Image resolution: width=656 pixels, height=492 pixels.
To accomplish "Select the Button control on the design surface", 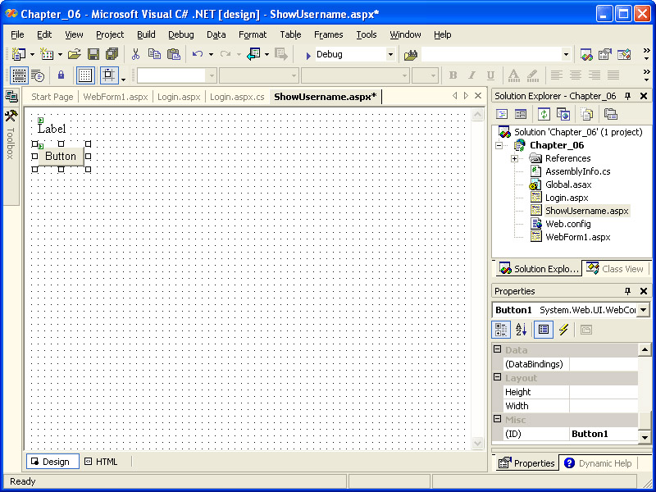I will click(61, 157).
